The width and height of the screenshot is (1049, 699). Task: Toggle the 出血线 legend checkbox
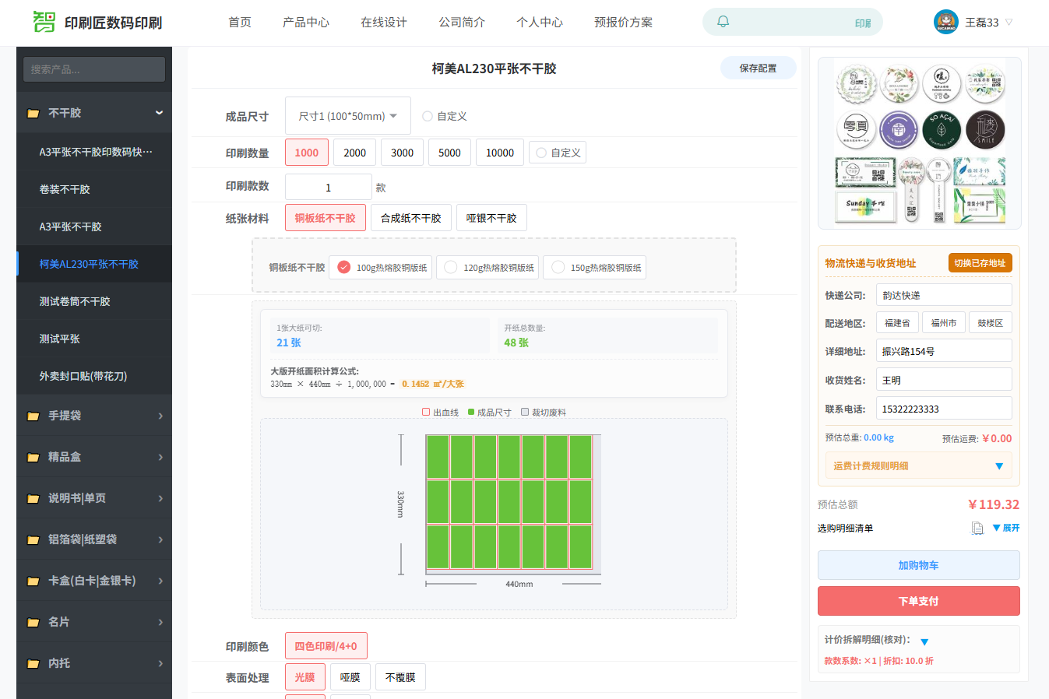click(x=426, y=412)
